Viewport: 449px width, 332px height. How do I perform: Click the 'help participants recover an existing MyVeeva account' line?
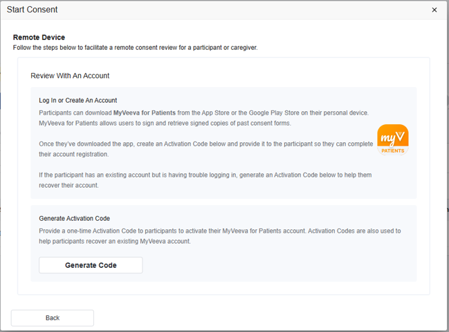click(115, 242)
